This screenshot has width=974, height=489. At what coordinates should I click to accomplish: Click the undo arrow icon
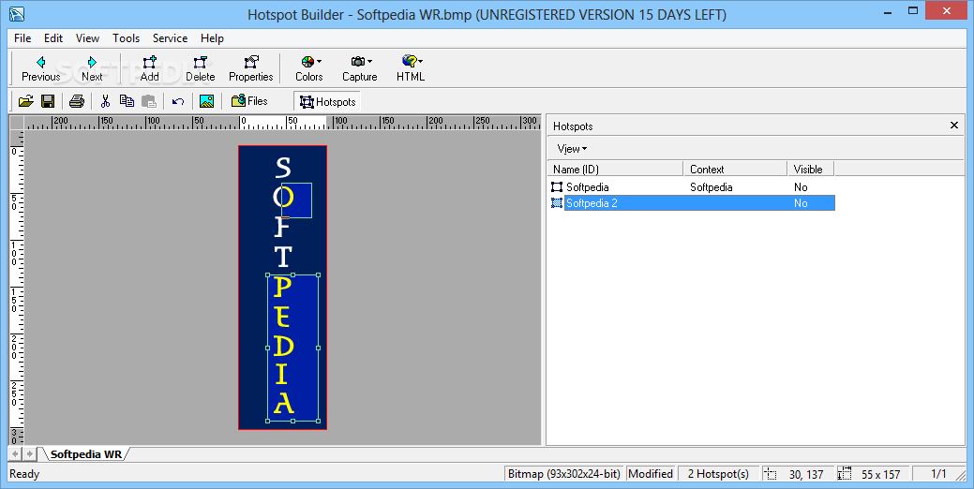point(178,101)
